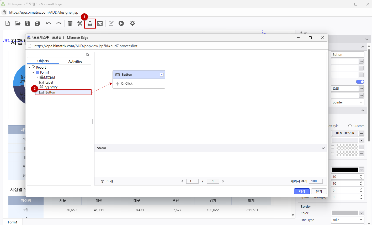Collapse the Status panel chevron
372x225 pixels.
pyautogui.click(x=323, y=148)
